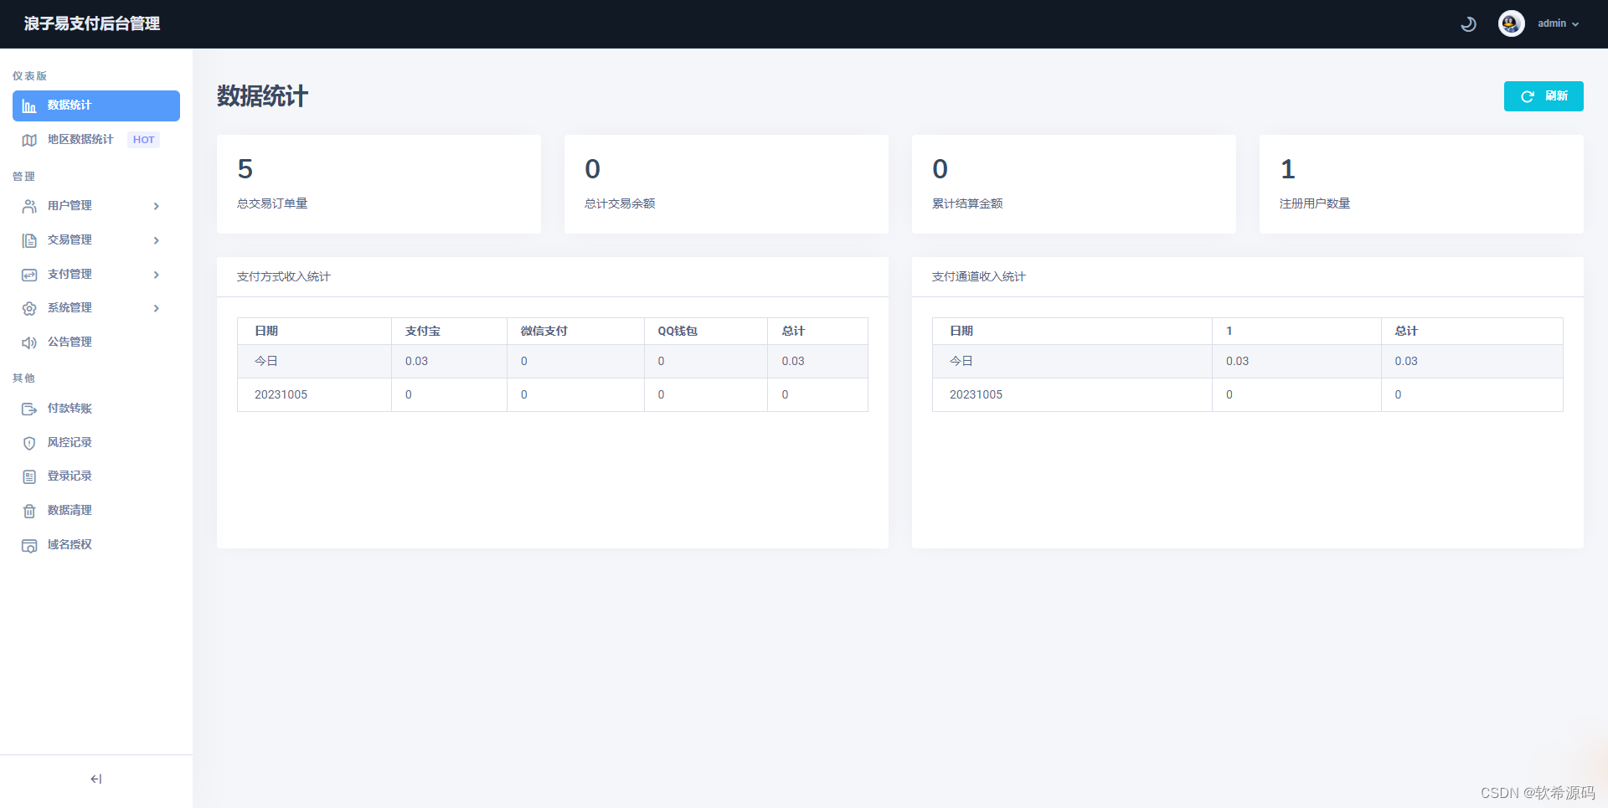Click the 公告管理 speaker icon
This screenshot has height=808, width=1608.
coord(29,342)
